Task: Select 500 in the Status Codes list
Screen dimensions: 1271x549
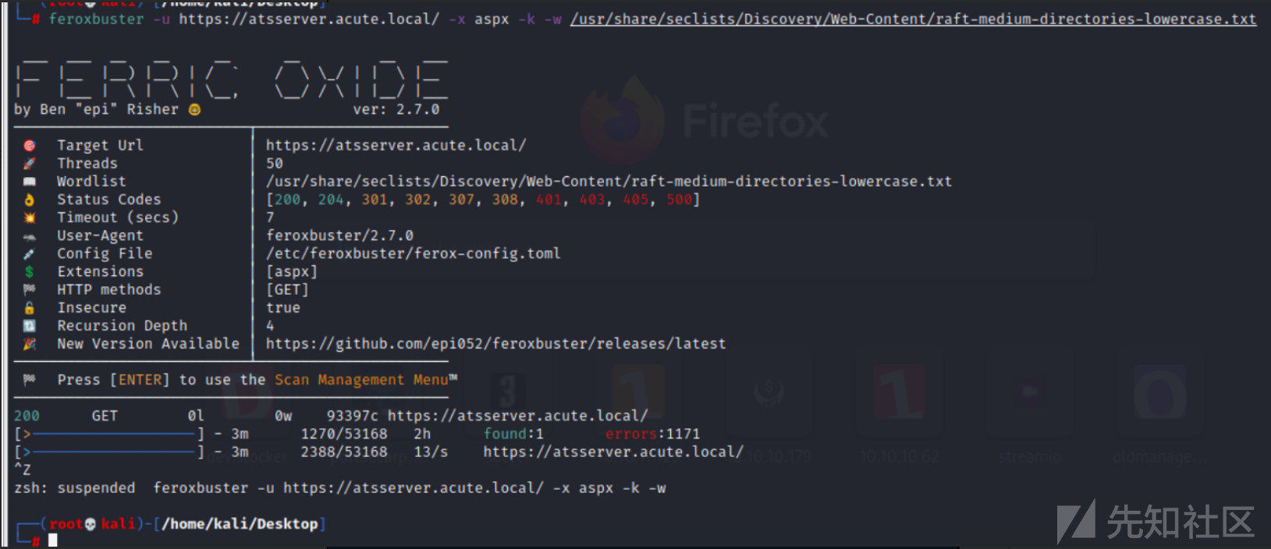Action: pyautogui.click(x=679, y=200)
